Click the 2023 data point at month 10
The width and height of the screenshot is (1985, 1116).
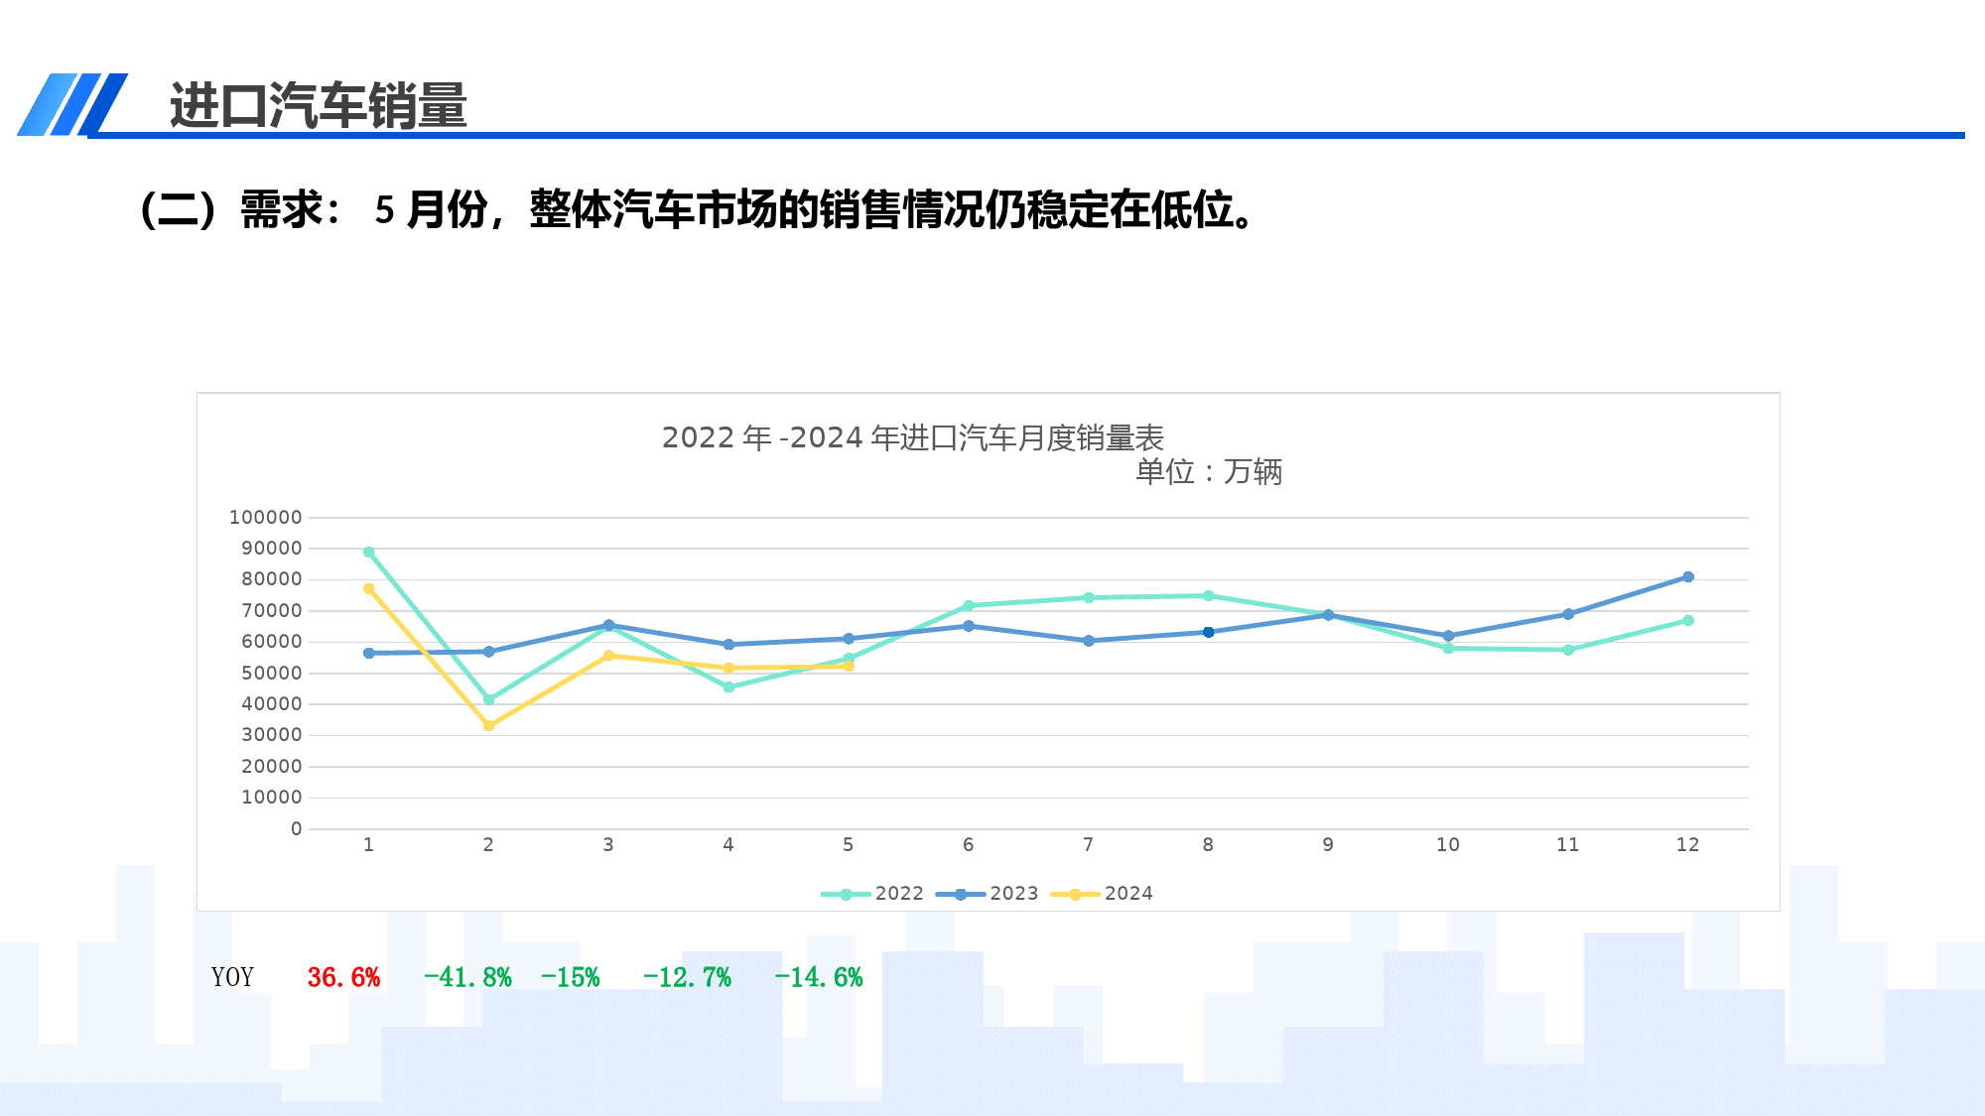pyautogui.click(x=1448, y=636)
